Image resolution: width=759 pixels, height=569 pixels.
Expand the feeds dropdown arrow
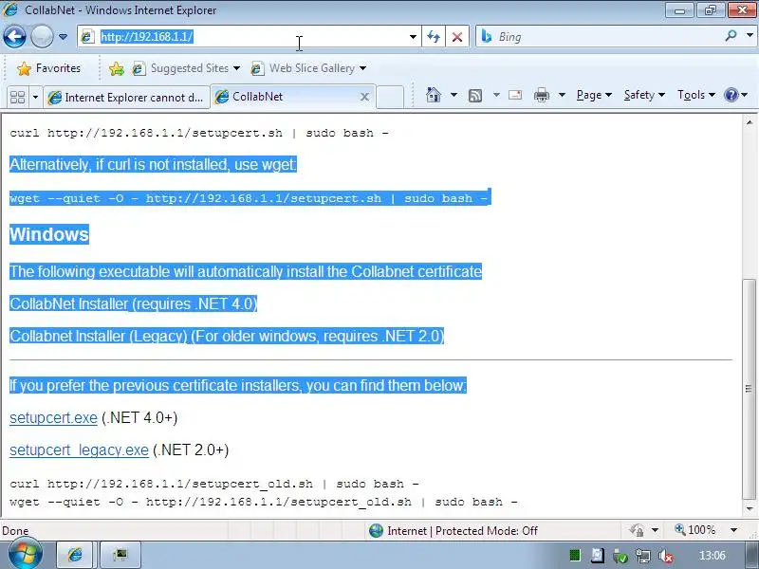click(x=496, y=95)
